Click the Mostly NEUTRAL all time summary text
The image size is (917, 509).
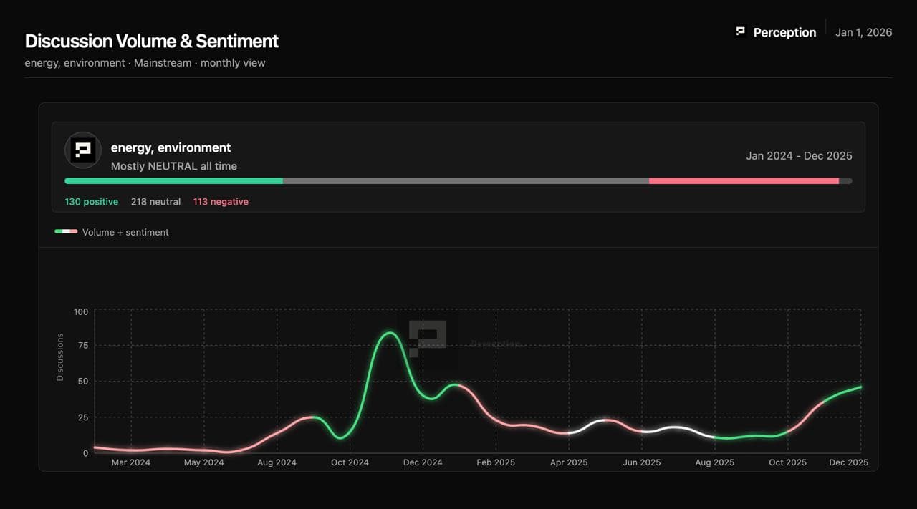173,166
